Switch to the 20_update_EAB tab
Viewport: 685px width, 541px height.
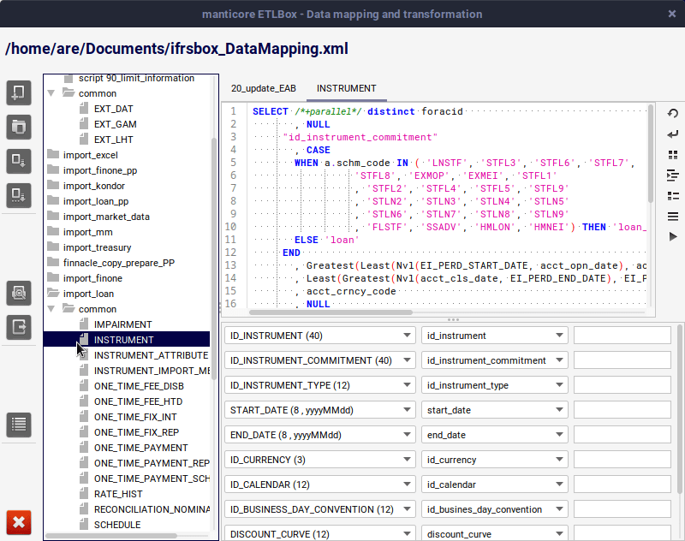pyautogui.click(x=264, y=89)
